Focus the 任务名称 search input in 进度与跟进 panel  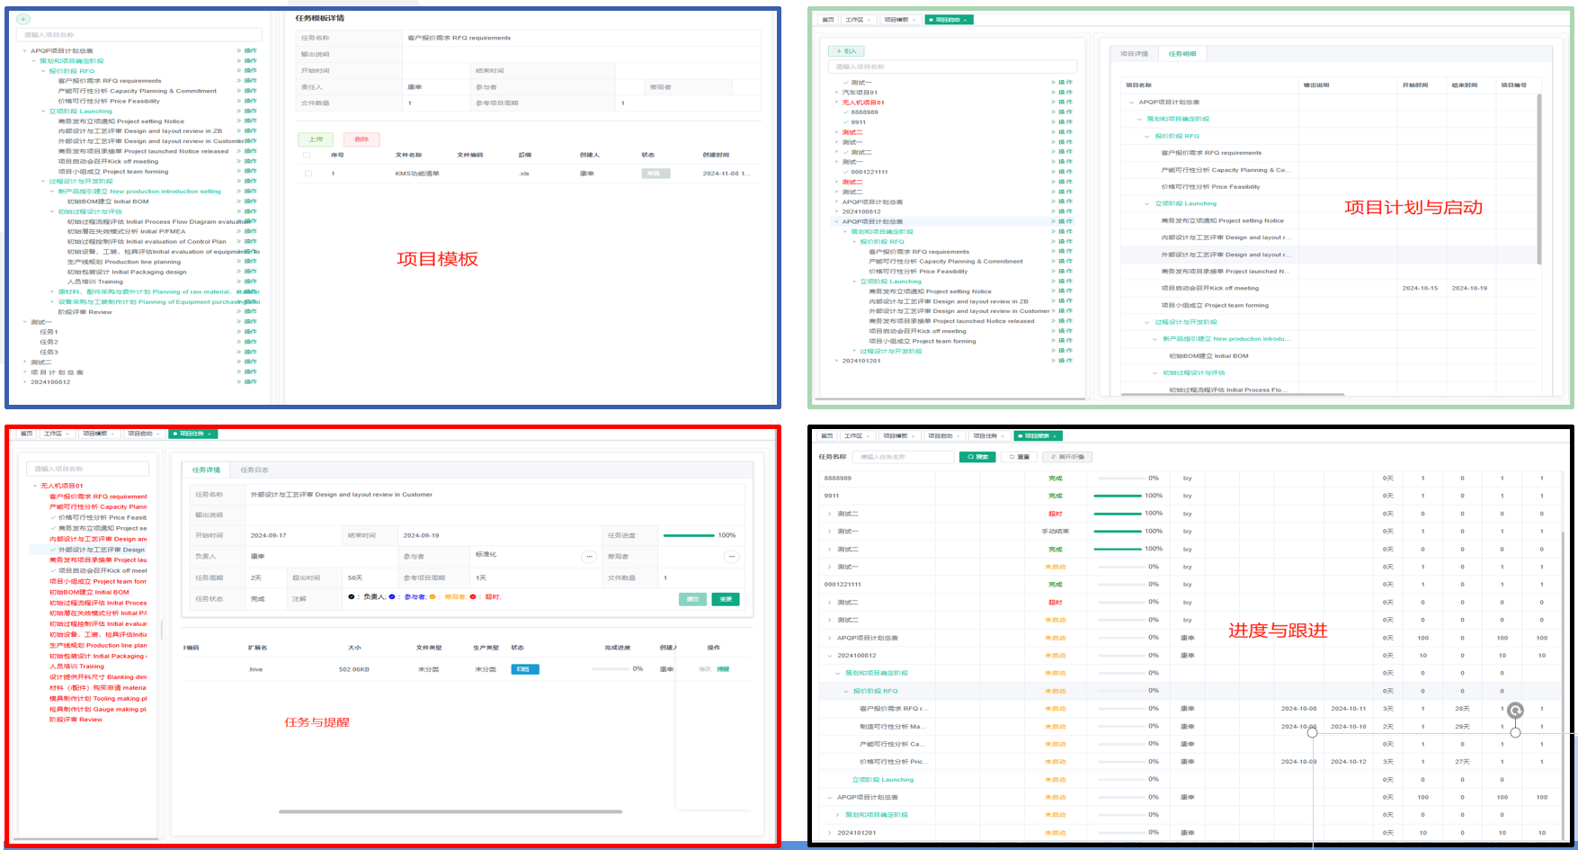(903, 457)
